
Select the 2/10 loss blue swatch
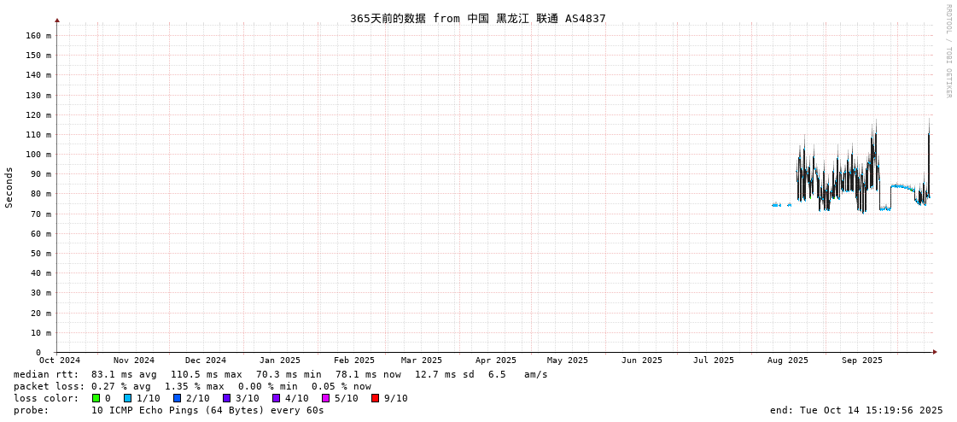pos(178,398)
